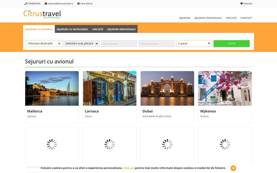
Task: Click the question mark icon beside Cere oferta
Action: click(78, 3)
